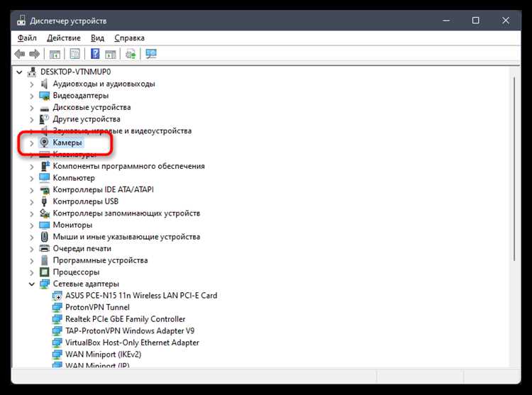
Task: Click the icon of Контроллеры IDE ATA/ATAPI
Action: 45,190
